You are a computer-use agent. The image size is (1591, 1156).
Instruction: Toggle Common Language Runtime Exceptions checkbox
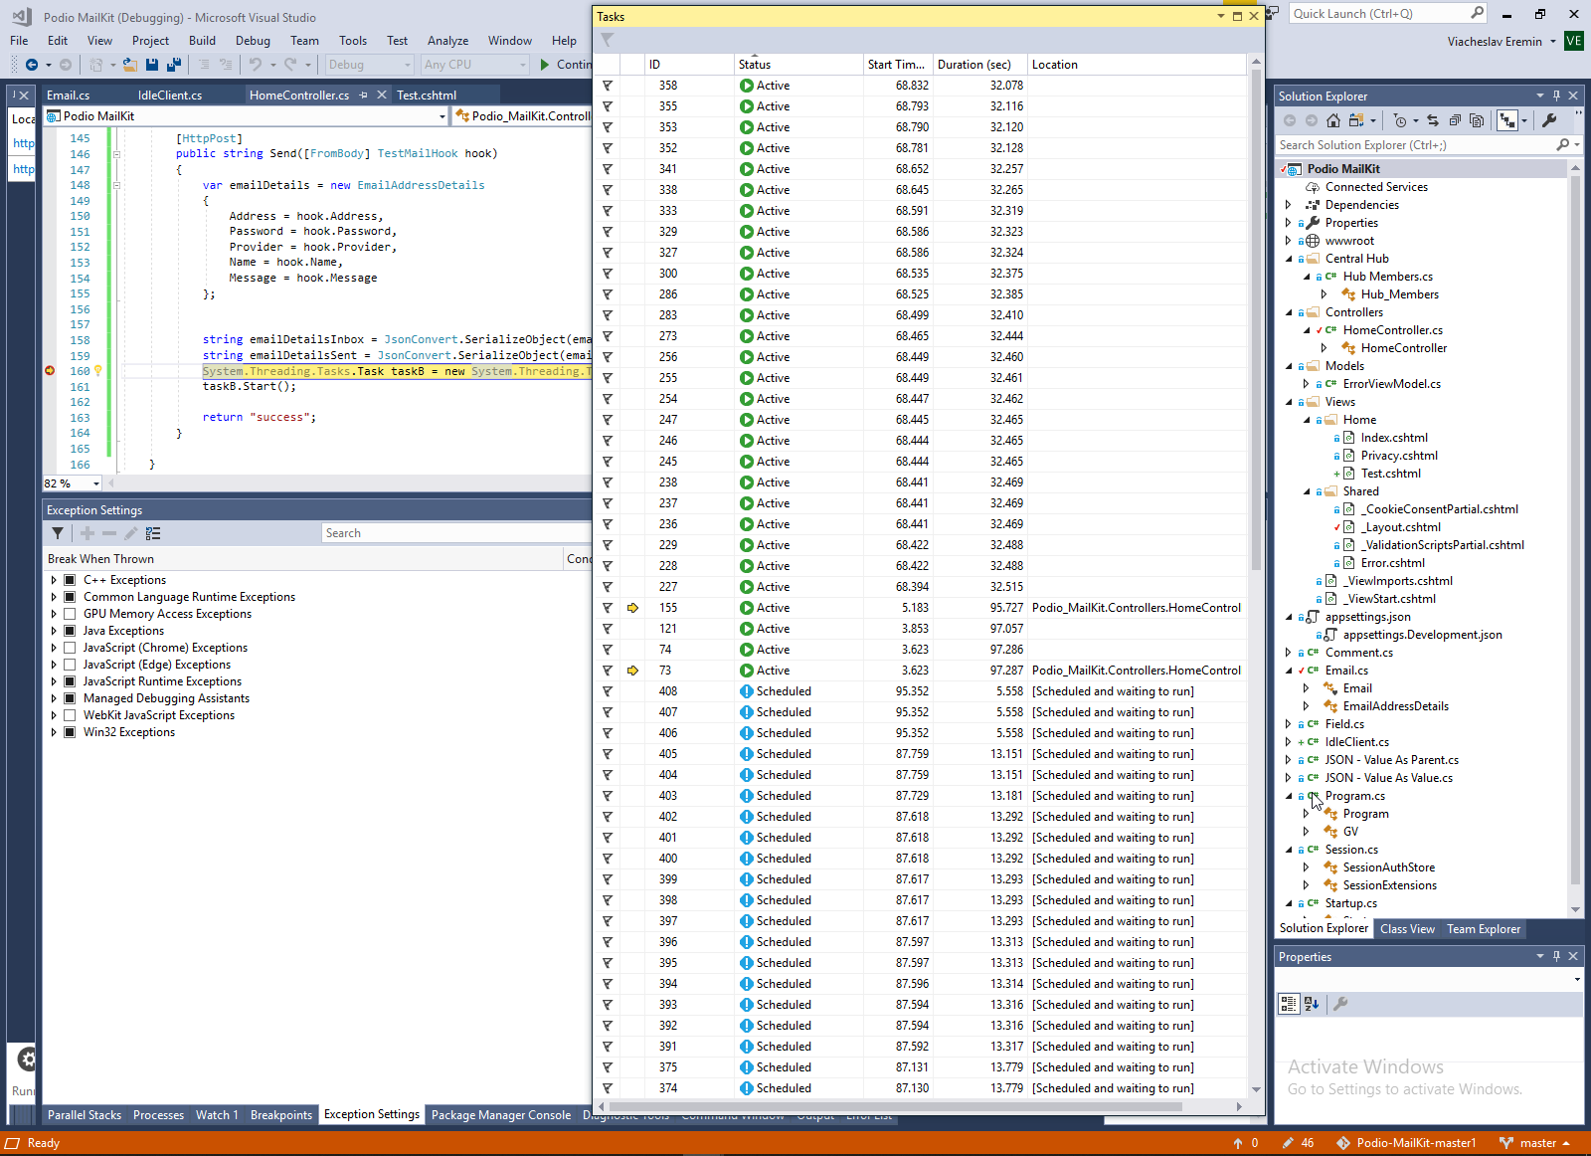point(70,597)
